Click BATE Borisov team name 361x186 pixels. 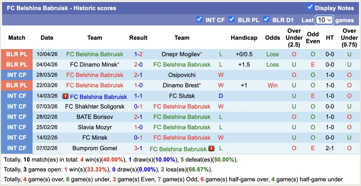tap(95, 117)
